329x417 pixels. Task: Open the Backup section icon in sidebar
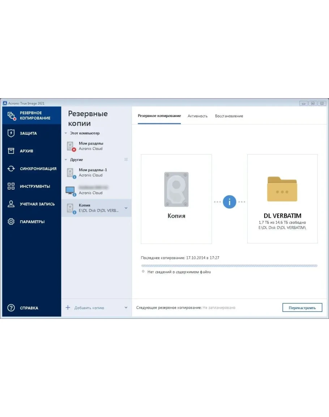pyautogui.click(x=11, y=116)
